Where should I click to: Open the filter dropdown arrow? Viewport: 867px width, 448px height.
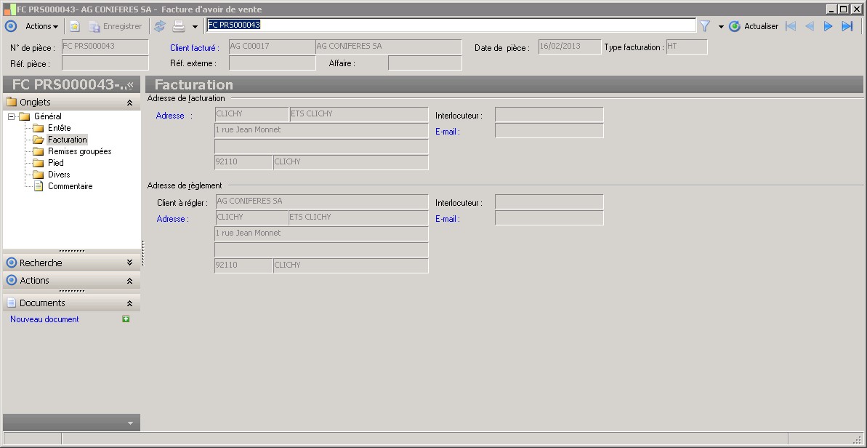721,27
